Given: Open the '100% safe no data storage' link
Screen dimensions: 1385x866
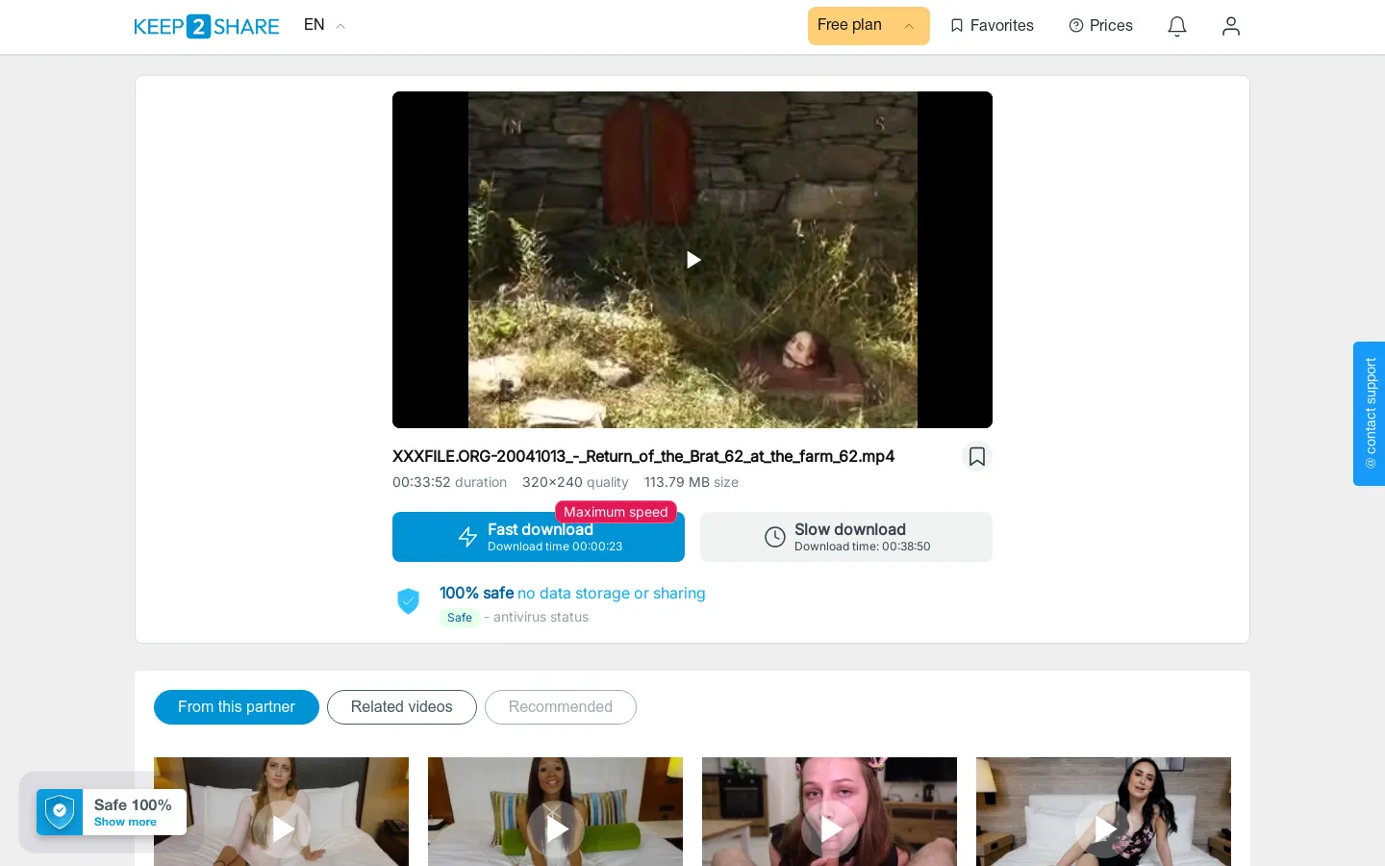Looking at the screenshot, I should click(572, 594).
